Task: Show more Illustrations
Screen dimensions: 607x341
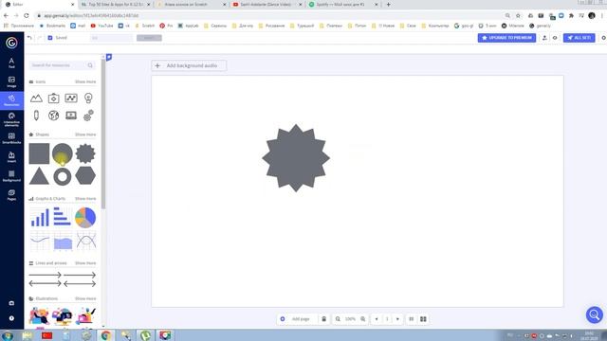Action: [x=85, y=299]
